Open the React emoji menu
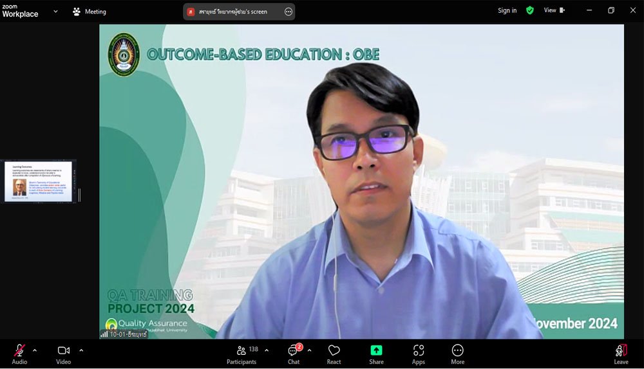The width and height of the screenshot is (644, 369). tap(334, 353)
